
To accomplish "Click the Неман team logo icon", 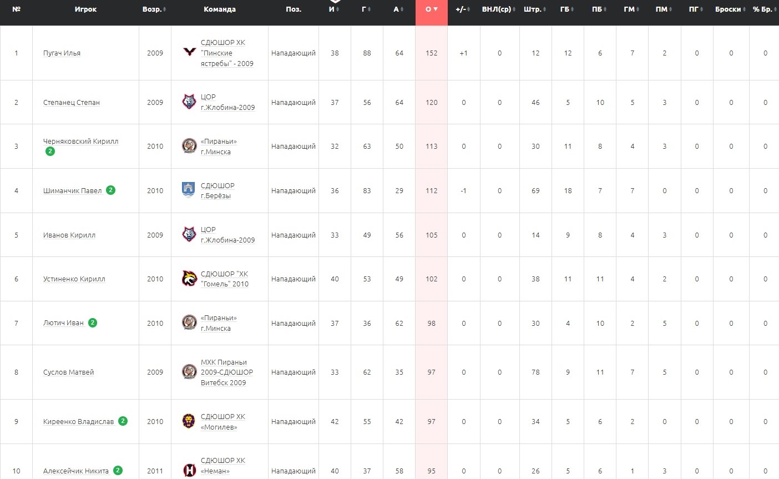I will [189, 470].
